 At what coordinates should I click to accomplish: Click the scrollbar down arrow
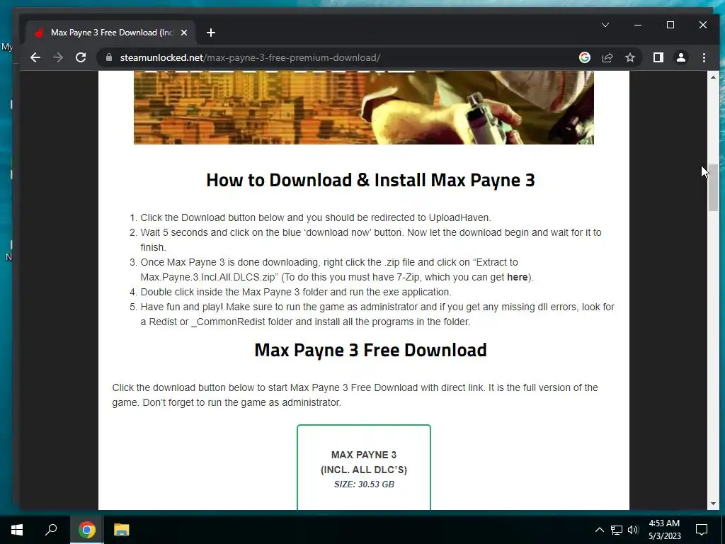point(713,504)
